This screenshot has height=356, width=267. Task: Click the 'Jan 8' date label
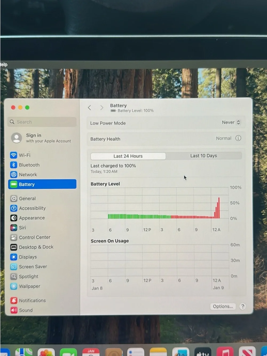pos(97,288)
